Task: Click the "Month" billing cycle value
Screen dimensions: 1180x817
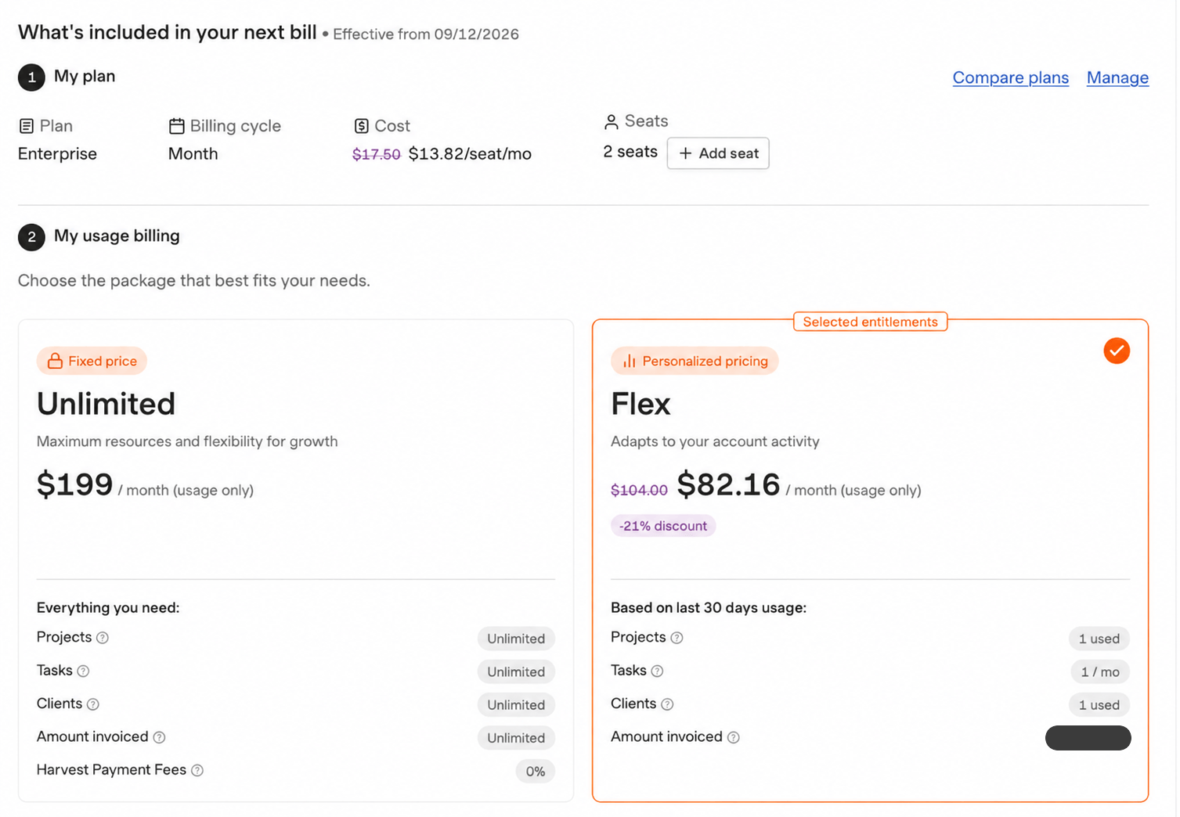Action: 193,153
